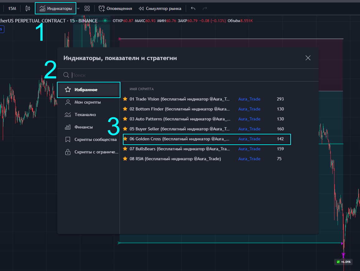Click the magenta arrow marker on chart
The height and width of the screenshot is (271, 360).
coord(344,255)
